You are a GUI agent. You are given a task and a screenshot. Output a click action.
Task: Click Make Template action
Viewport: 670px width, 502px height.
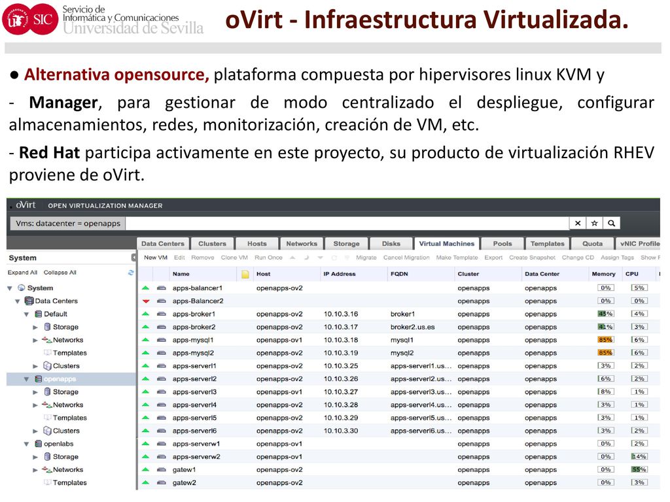tap(457, 258)
